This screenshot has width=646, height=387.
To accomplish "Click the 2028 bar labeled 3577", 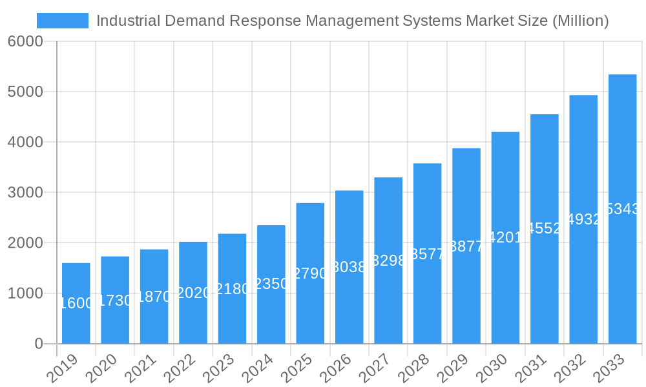I will (x=426, y=252).
